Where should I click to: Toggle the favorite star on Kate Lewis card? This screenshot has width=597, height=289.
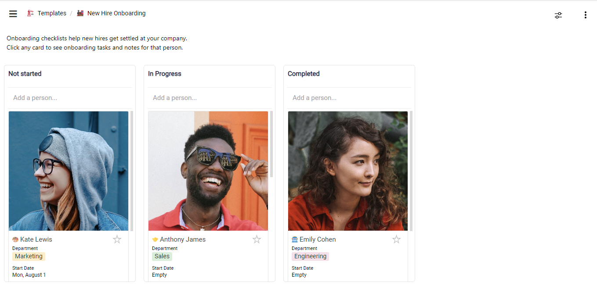coord(117,239)
